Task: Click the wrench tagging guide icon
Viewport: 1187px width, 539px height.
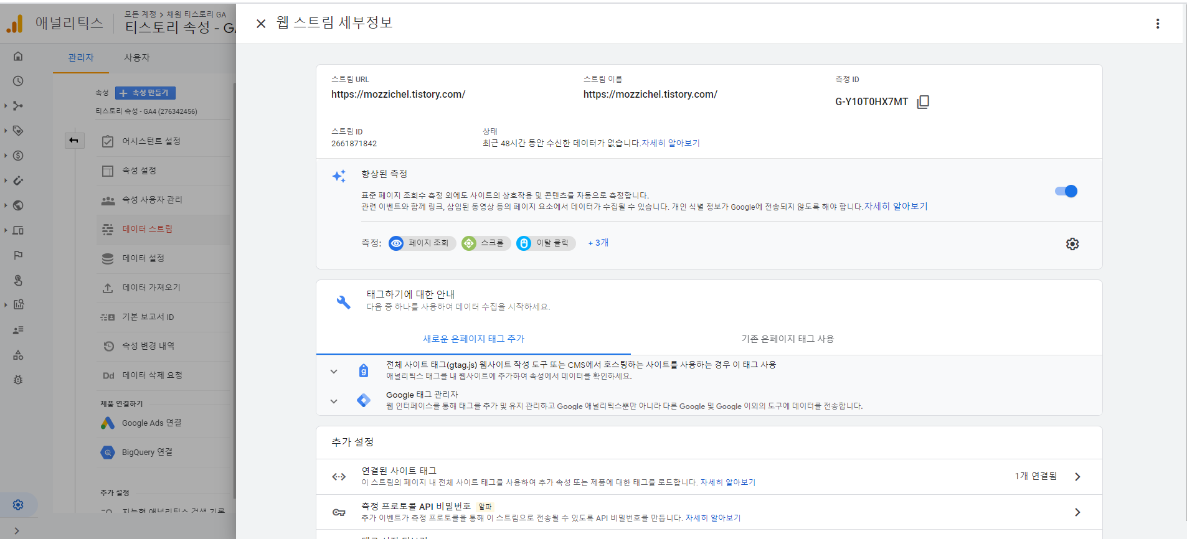Action: click(343, 302)
